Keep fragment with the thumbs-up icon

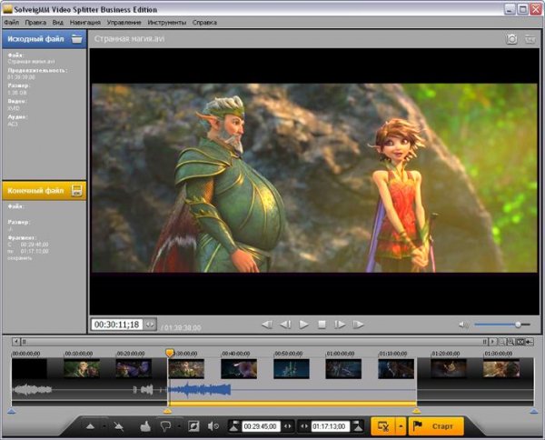click(x=145, y=426)
